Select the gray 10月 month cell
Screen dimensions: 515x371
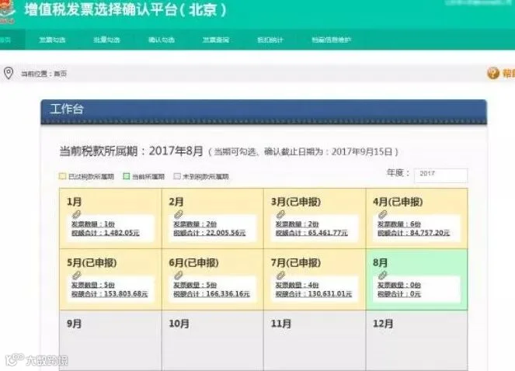click(x=213, y=341)
